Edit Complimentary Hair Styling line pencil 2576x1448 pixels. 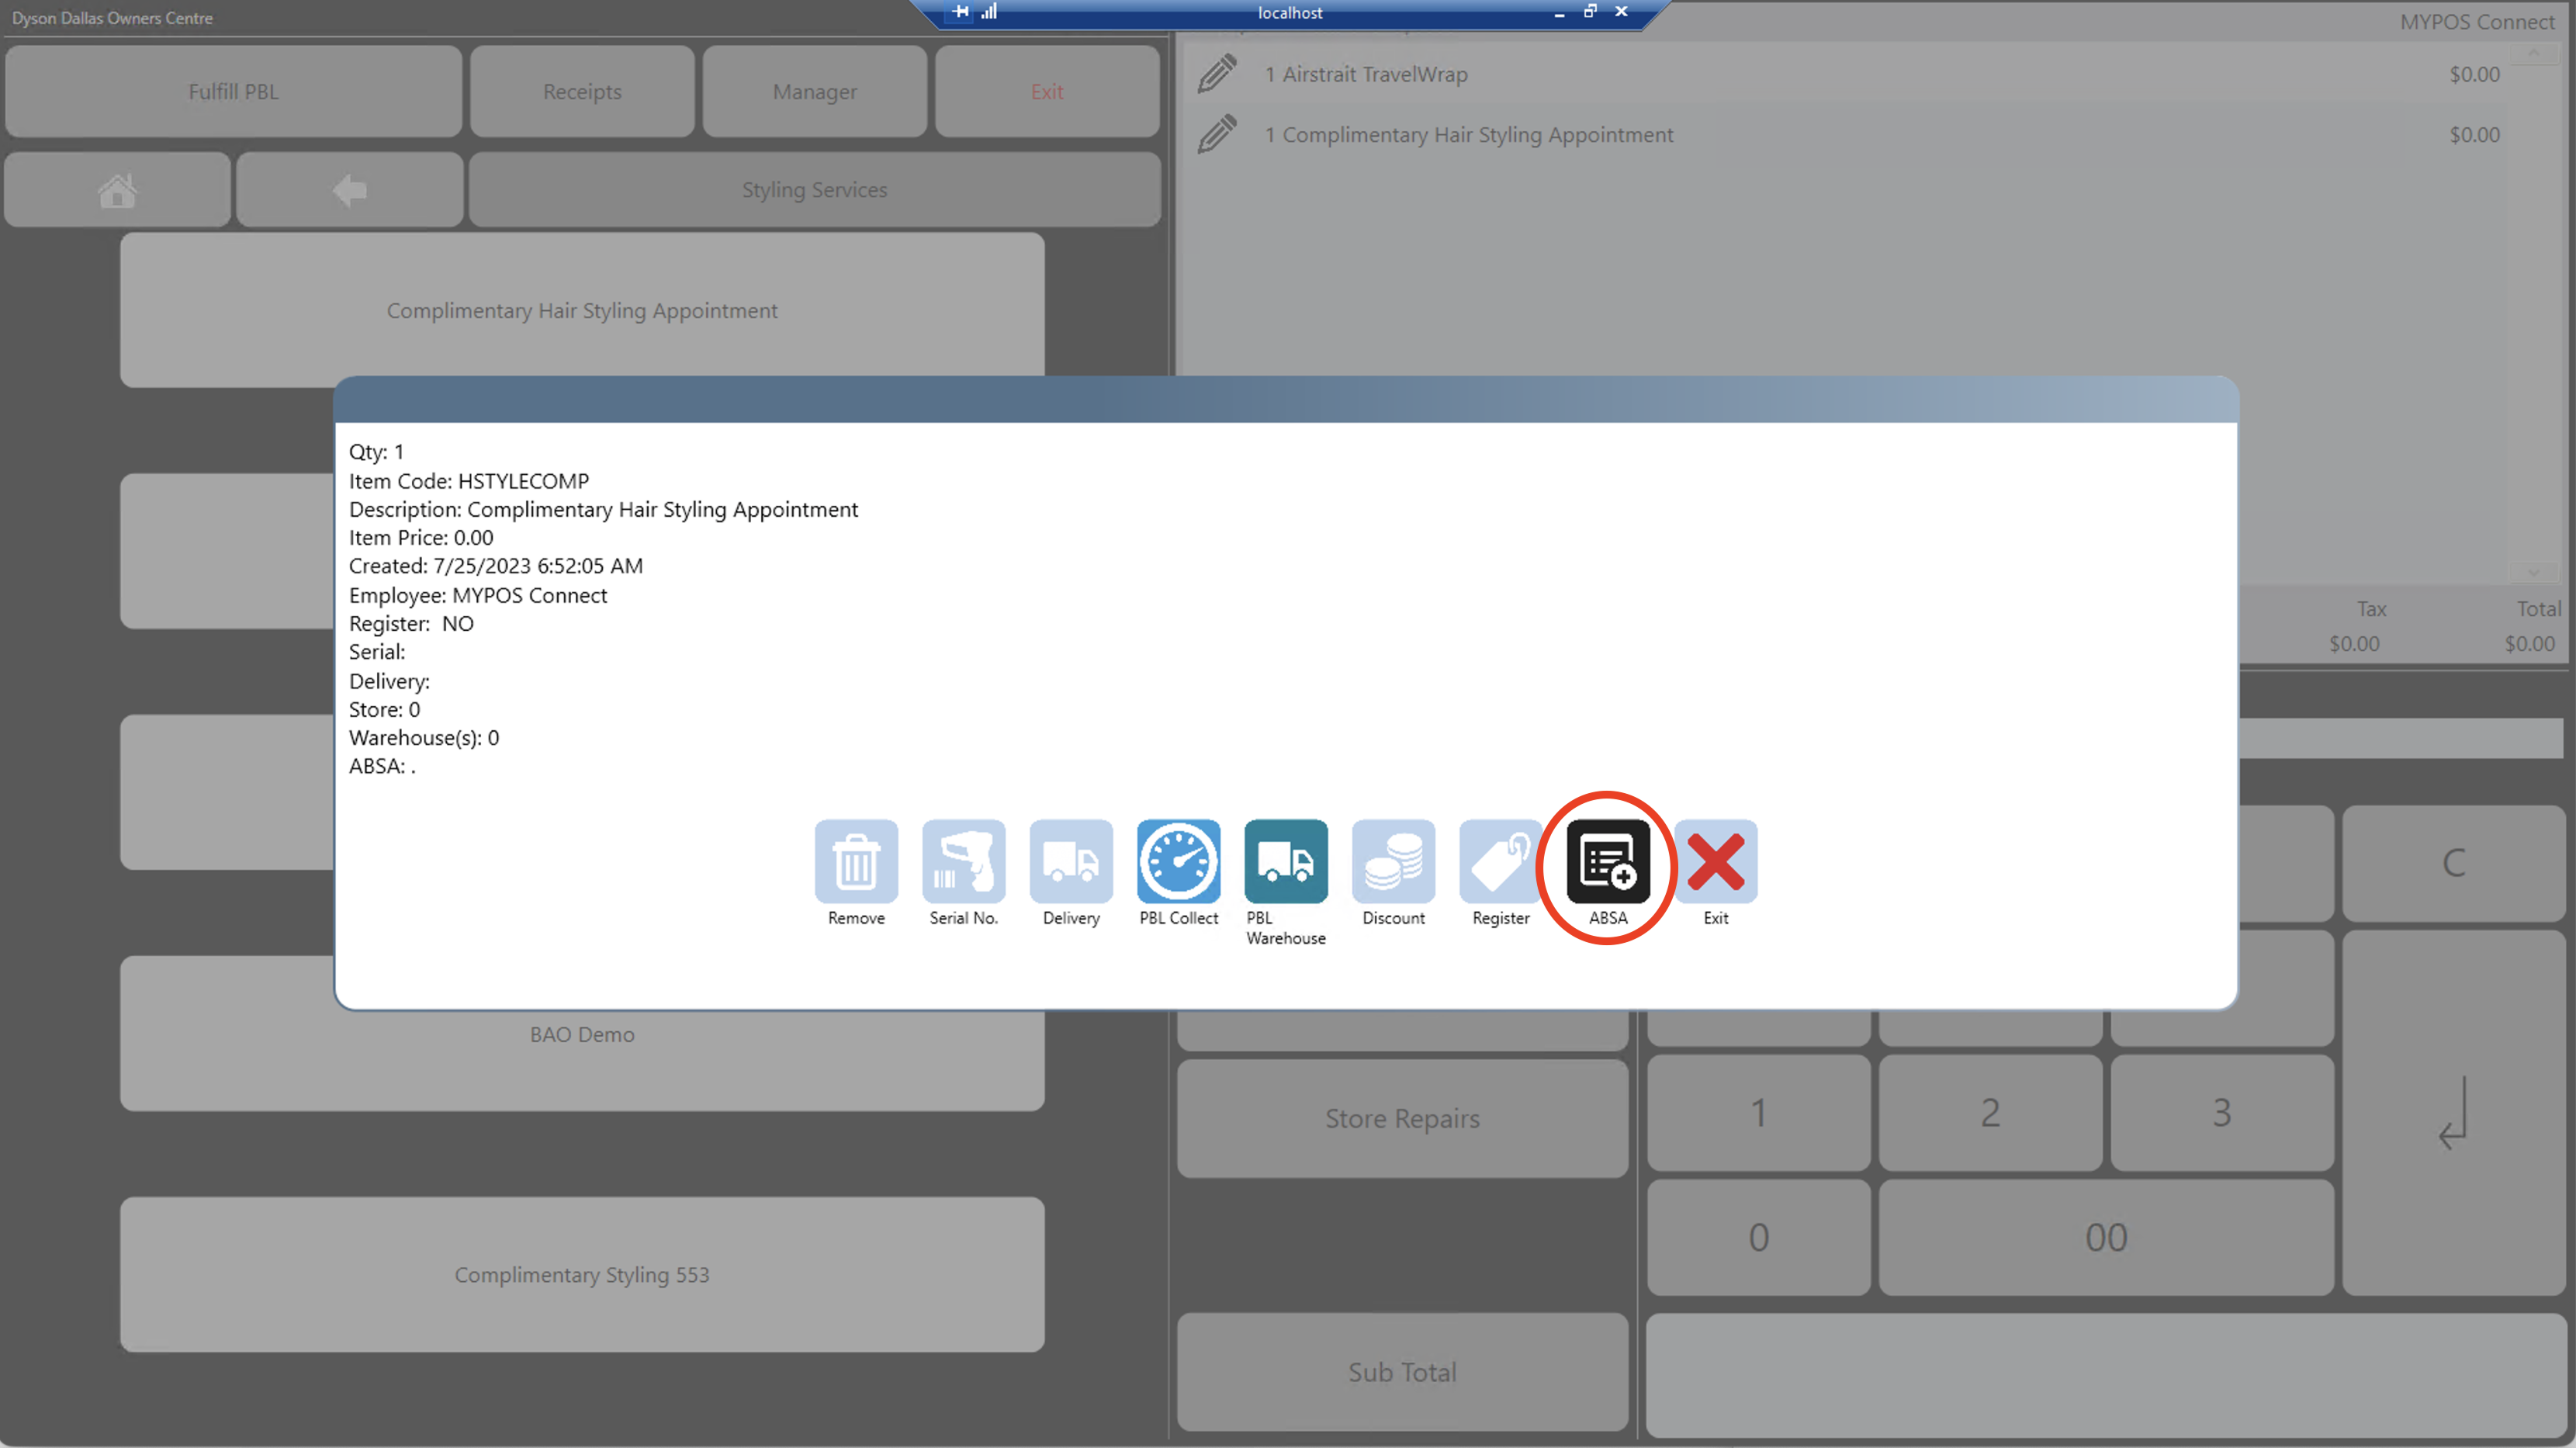[1217, 134]
